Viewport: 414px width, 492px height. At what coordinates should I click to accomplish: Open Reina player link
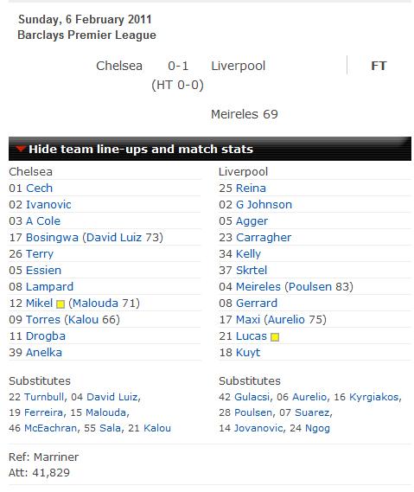click(251, 188)
